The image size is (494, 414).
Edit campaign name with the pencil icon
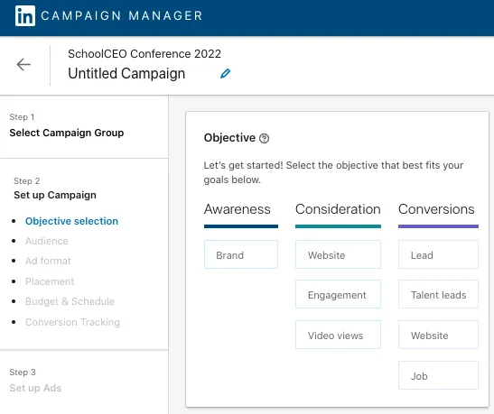[x=225, y=74]
